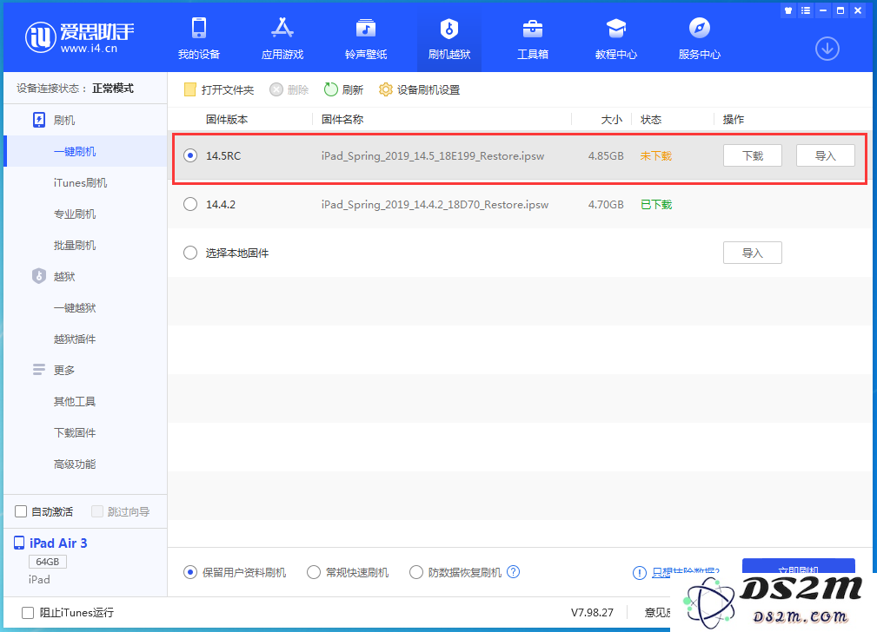Click version V7.98.27 in status bar
The image size is (877, 632).
pyautogui.click(x=592, y=612)
